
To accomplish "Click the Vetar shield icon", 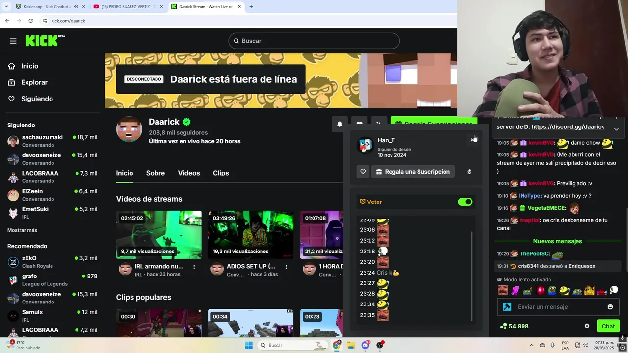I will pyautogui.click(x=363, y=202).
